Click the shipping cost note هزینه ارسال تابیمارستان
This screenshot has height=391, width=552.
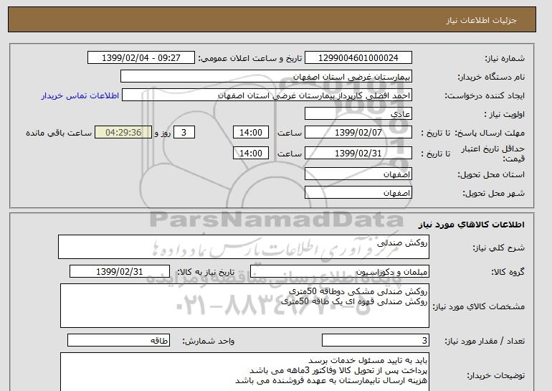coord(331,380)
